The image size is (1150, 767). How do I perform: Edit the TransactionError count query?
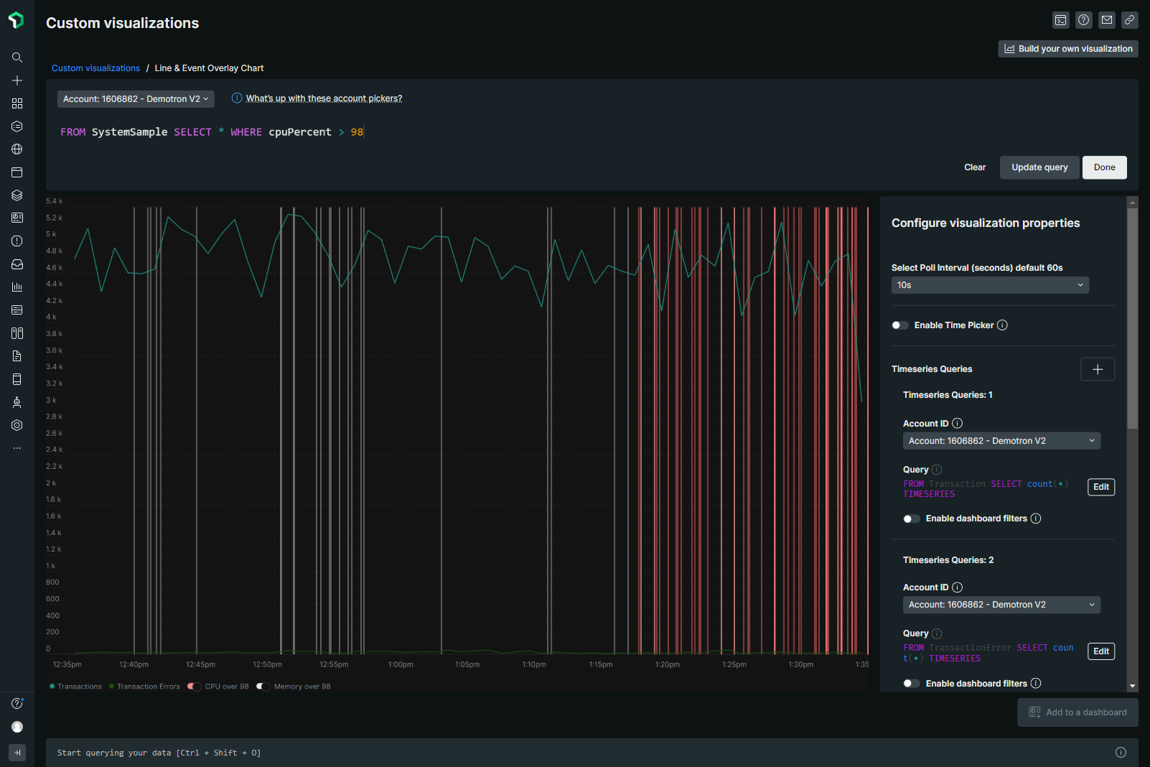(x=1101, y=651)
